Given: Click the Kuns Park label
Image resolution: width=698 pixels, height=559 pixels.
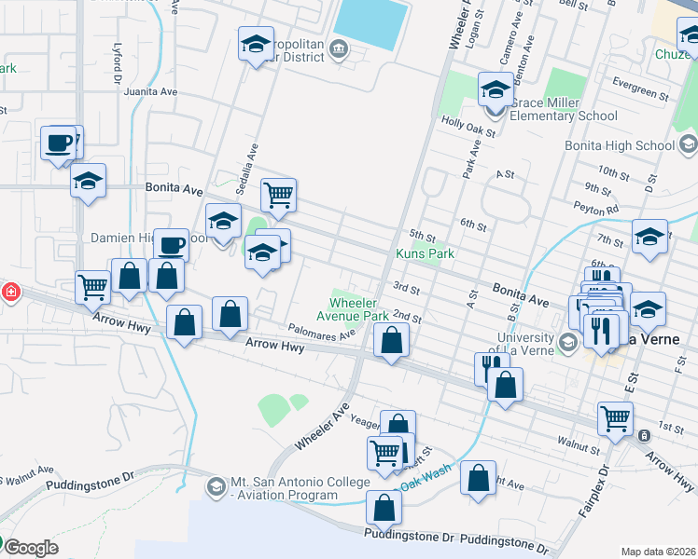Looking at the screenshot, I should (426, 253).
